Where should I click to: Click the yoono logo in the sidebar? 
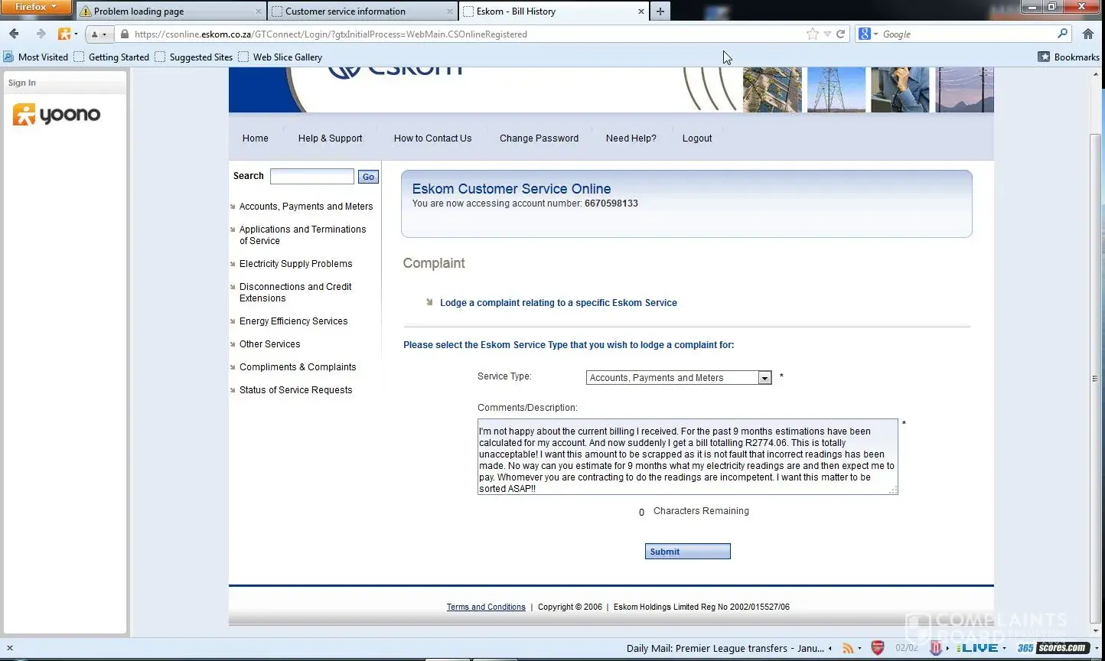pyautogui.click(x=57, y=115)
